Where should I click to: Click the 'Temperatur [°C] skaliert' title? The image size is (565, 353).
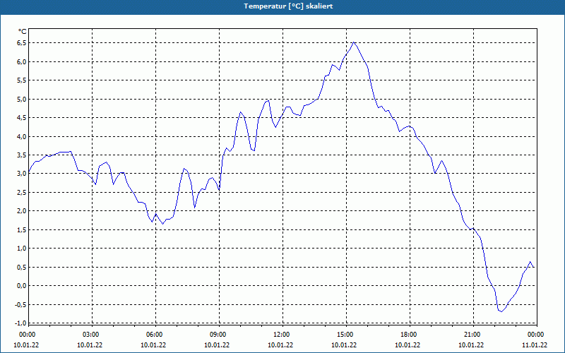(288, 6)
